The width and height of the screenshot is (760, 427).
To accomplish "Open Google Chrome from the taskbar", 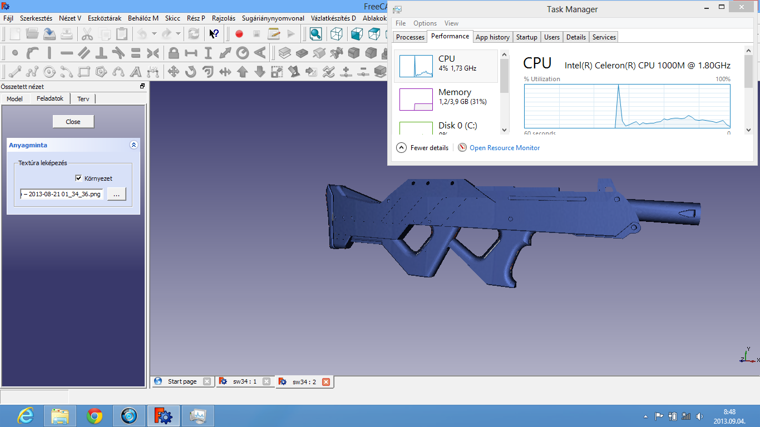I will tap(95, 416).
